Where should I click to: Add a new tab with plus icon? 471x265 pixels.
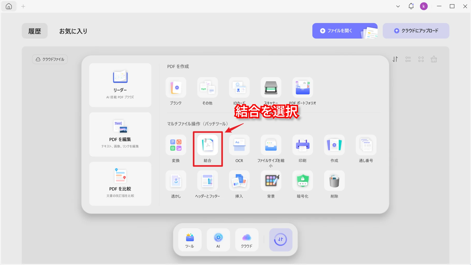(x=23, y=6)
